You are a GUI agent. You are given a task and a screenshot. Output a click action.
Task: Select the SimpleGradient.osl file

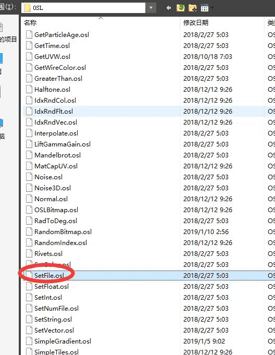pyautogui.click(x=63, y=341)
